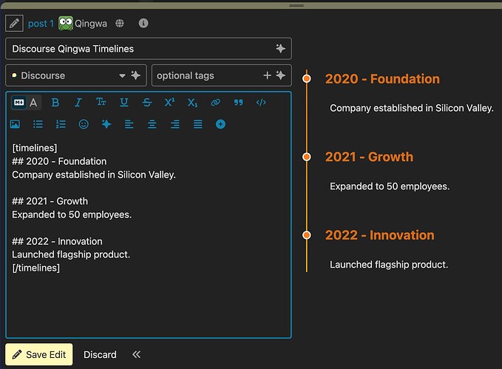Apply italic formatting
This screenshot has width=502, height=369.
(x=78, y=103)
